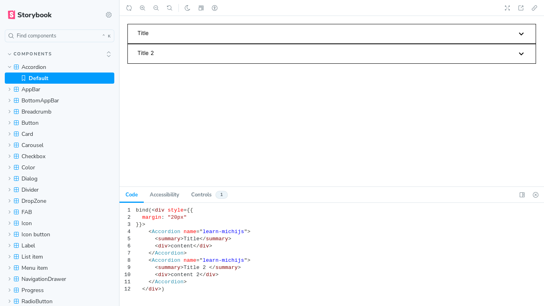
Task: Expand the DropZone tree node
Action: [10, 201]
